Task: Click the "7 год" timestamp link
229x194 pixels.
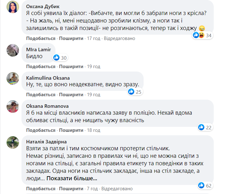Action: [92, 189]
